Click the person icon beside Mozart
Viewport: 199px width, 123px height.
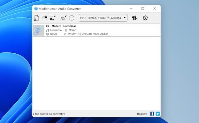click(66, 30)
